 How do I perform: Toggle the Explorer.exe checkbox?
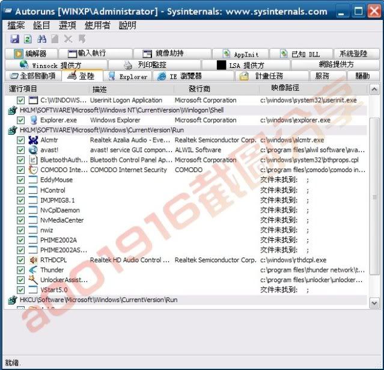tap(21, 120)
